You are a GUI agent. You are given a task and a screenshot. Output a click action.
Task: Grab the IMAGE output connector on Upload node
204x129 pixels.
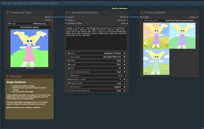click(52, 17)
